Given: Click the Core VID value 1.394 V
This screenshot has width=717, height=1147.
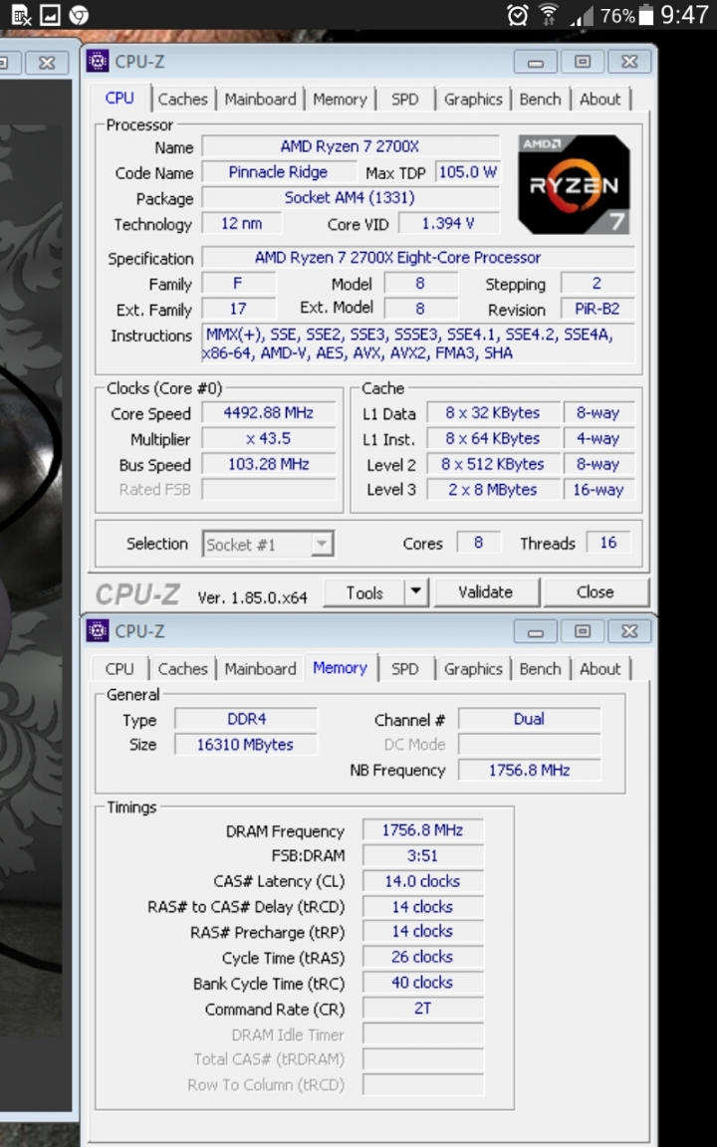Looking at the screenshot, I should (448, 223).
